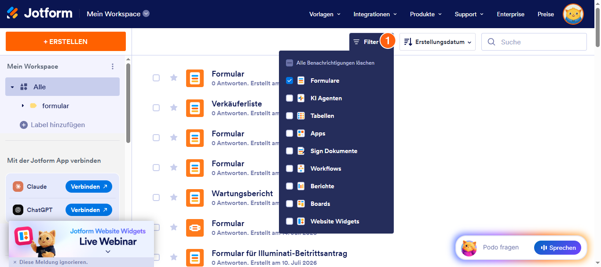
Task: Star the Illuminati-Beitrittsantrag form
Action: tap(174, 257)
